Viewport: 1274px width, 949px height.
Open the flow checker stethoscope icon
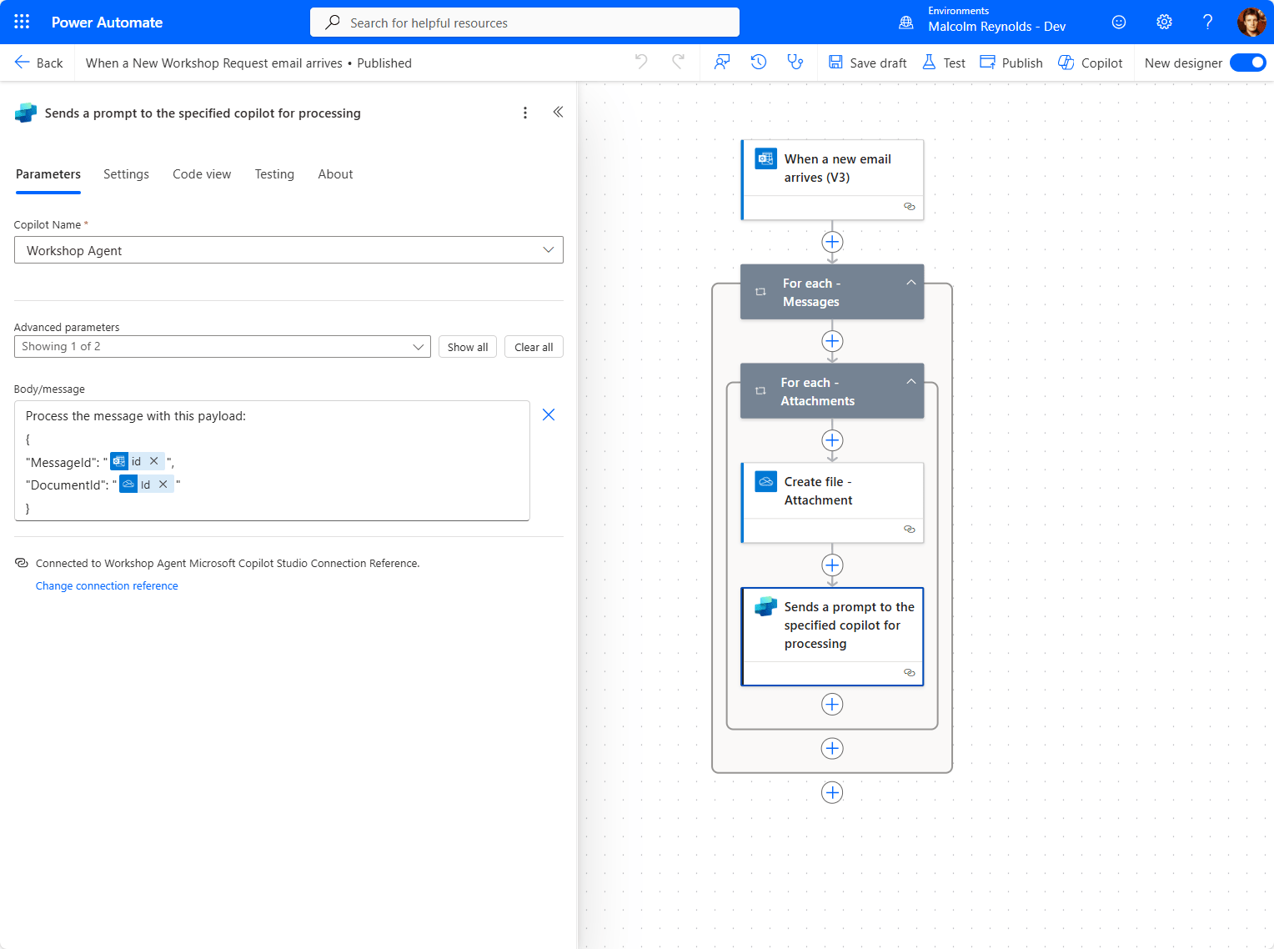pos(795,62)
